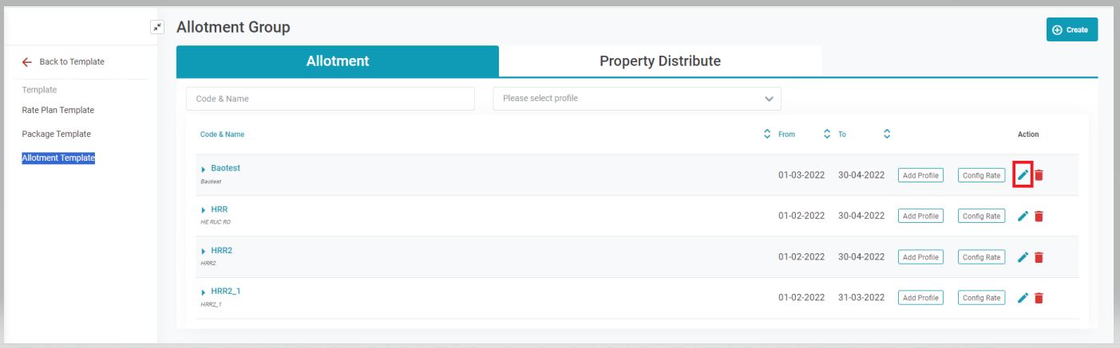Click the edit pencil icon for Baotest
This screenshot has width=1120, height=348.
pos(1023,175)
